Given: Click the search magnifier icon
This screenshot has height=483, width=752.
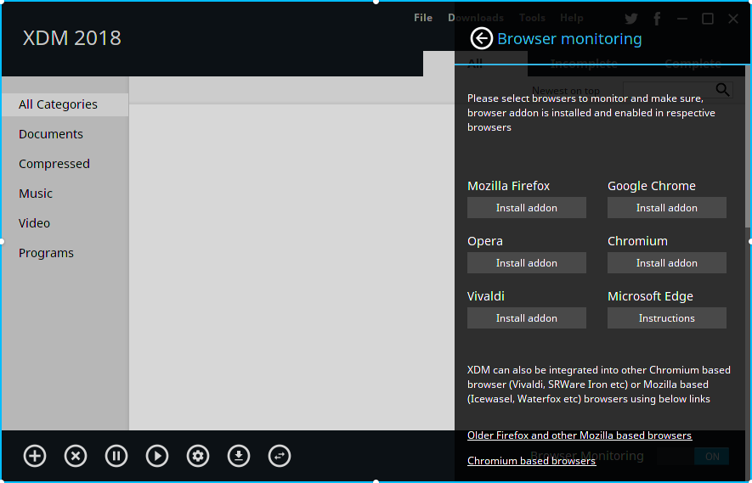Looking at the screenshot, I should 723,90.
